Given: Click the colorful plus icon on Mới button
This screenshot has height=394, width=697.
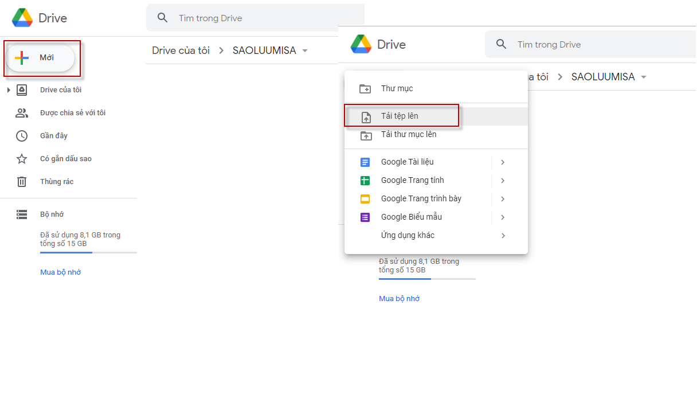Looking at the screenshot, I should tap(22, 58).
